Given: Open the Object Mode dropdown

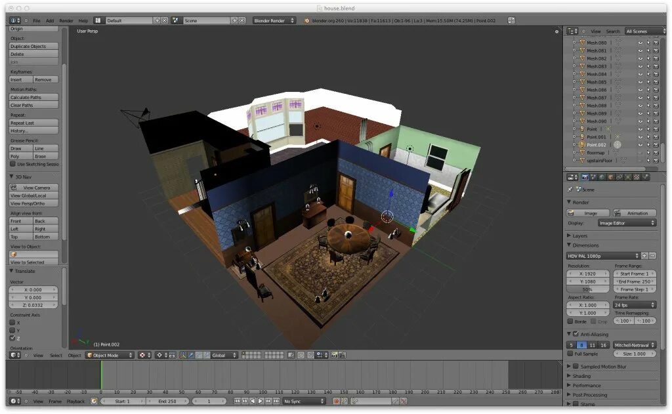Looking at the screenshot, I should pos(110,356).
